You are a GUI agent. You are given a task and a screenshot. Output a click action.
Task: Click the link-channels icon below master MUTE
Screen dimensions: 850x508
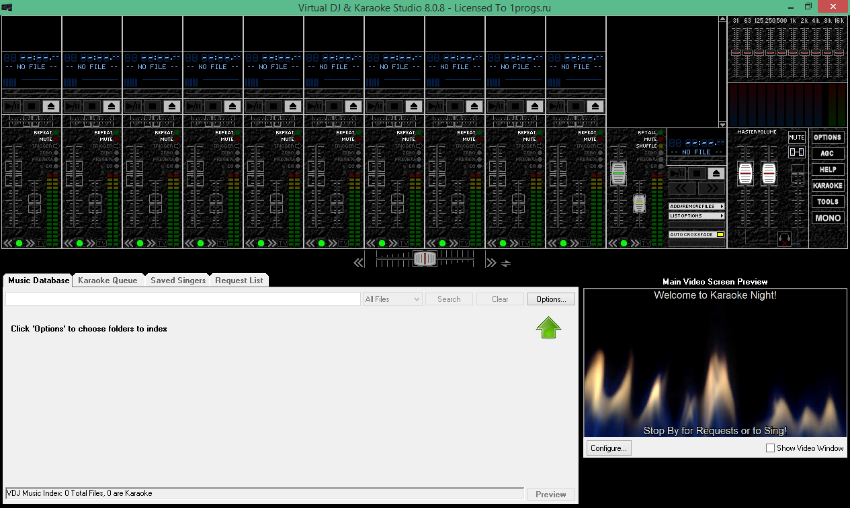coord(797,152)
